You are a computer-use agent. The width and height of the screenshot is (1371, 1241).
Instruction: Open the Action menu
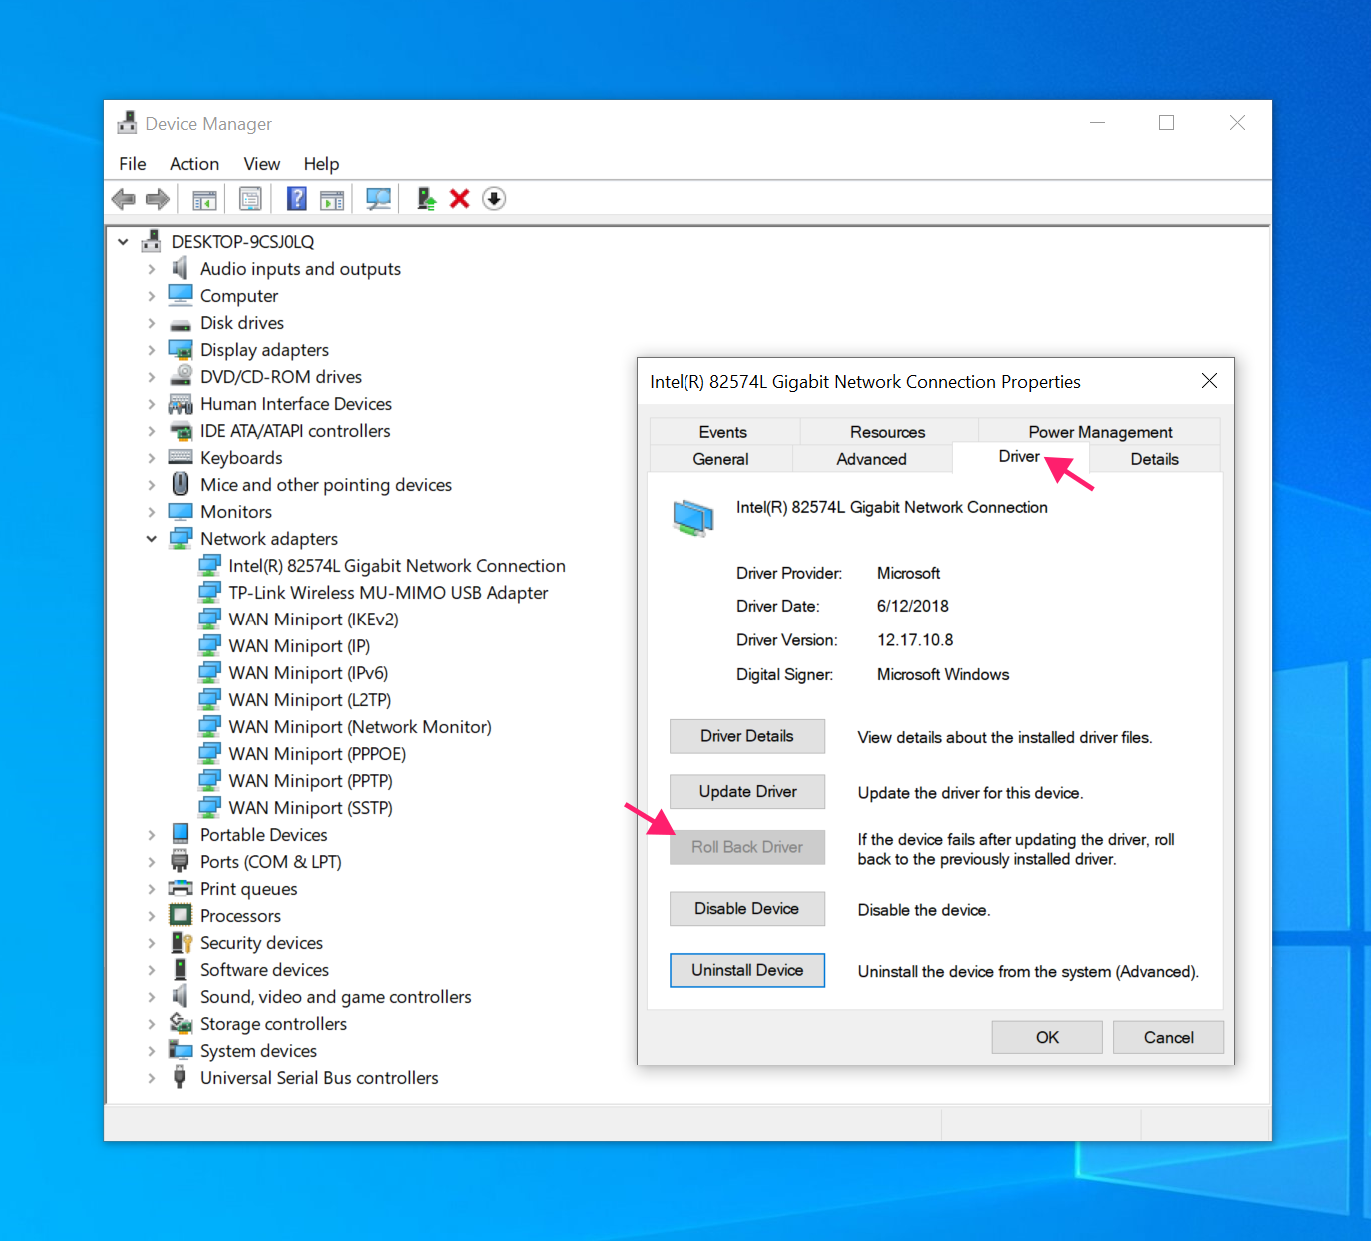click(194, 164)
